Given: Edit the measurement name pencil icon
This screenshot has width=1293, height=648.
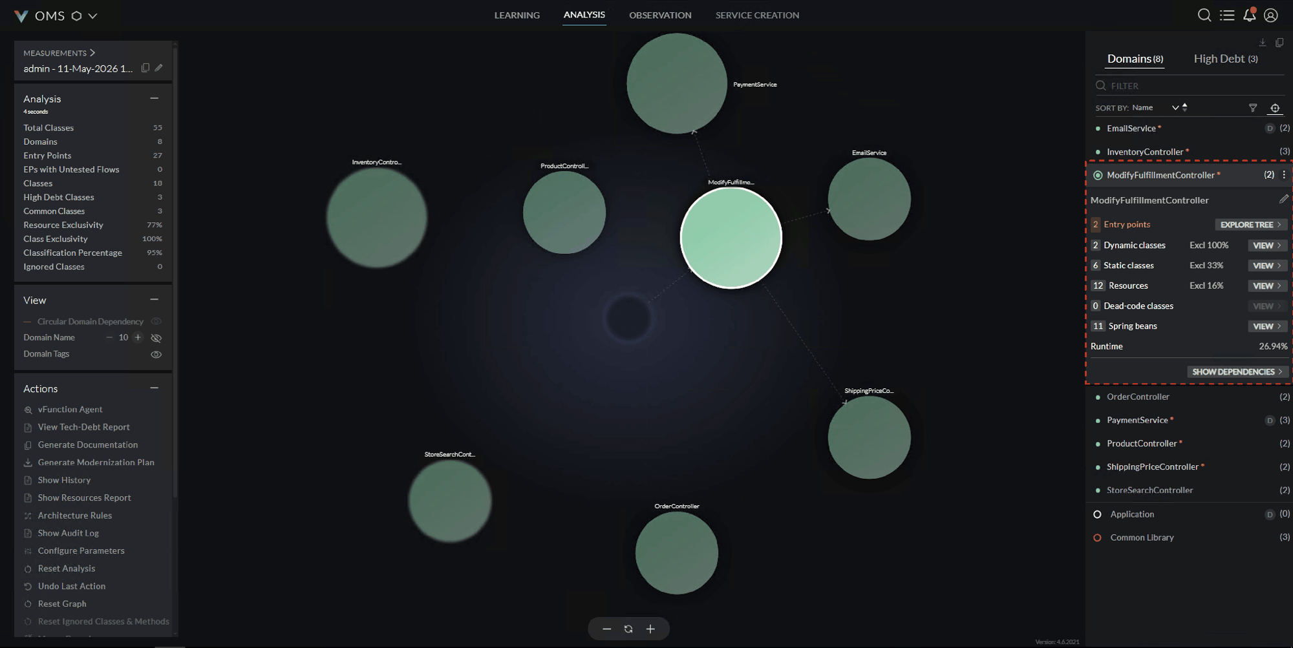Looking at the screenshot, I should click(x=158, y=68).
